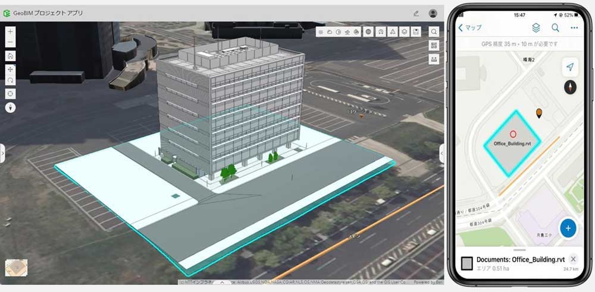595x292 pixels.
Task: Reset the 3D scene to home view
Action: pos(11,56)
